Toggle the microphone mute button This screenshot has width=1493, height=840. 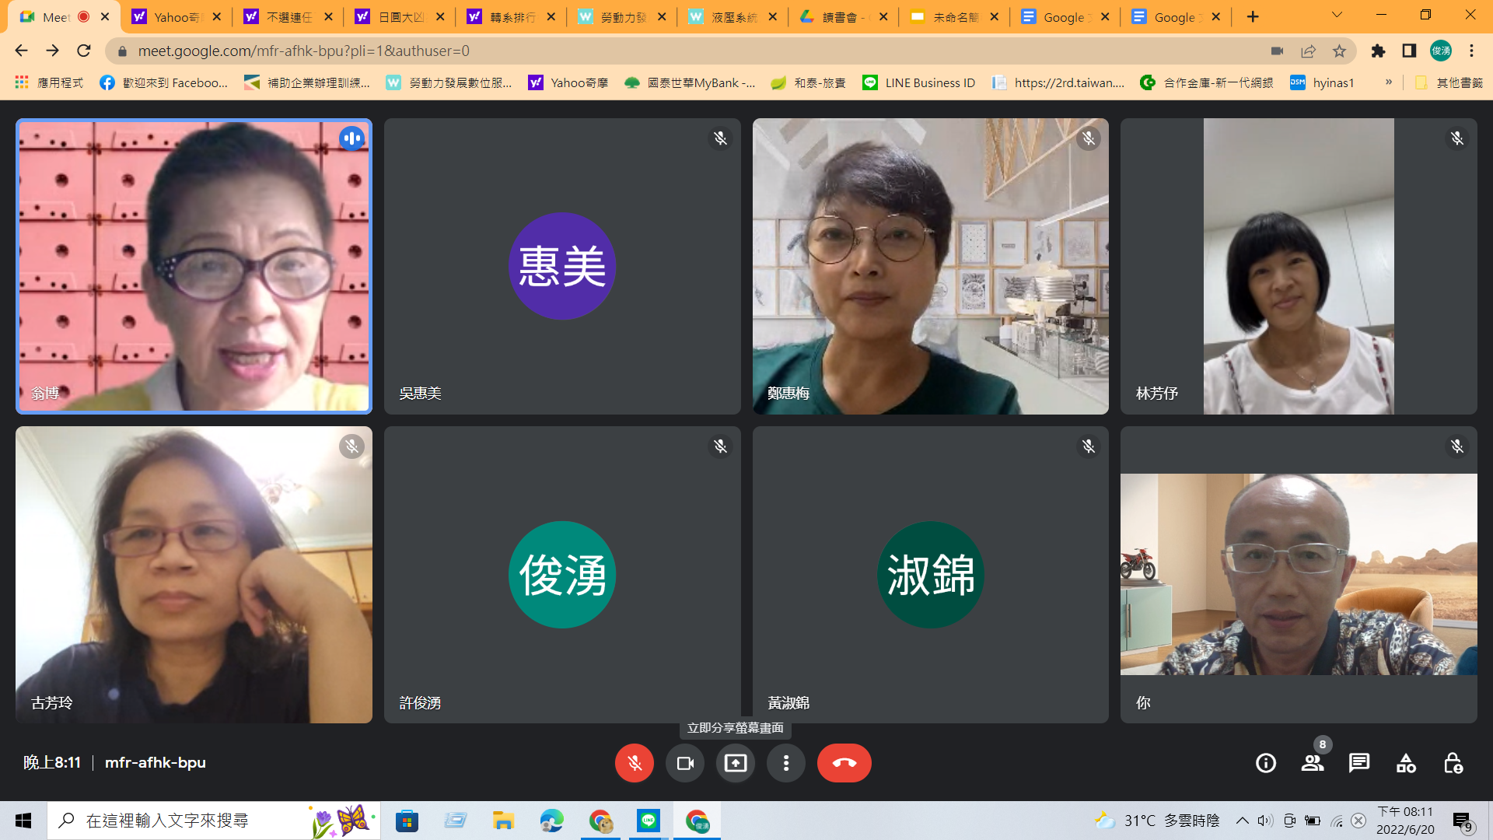(x=634, y=763)
